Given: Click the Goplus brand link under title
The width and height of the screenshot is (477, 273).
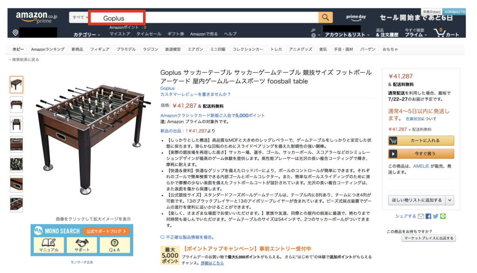Looking at the screenshot, I should [167, 88].
